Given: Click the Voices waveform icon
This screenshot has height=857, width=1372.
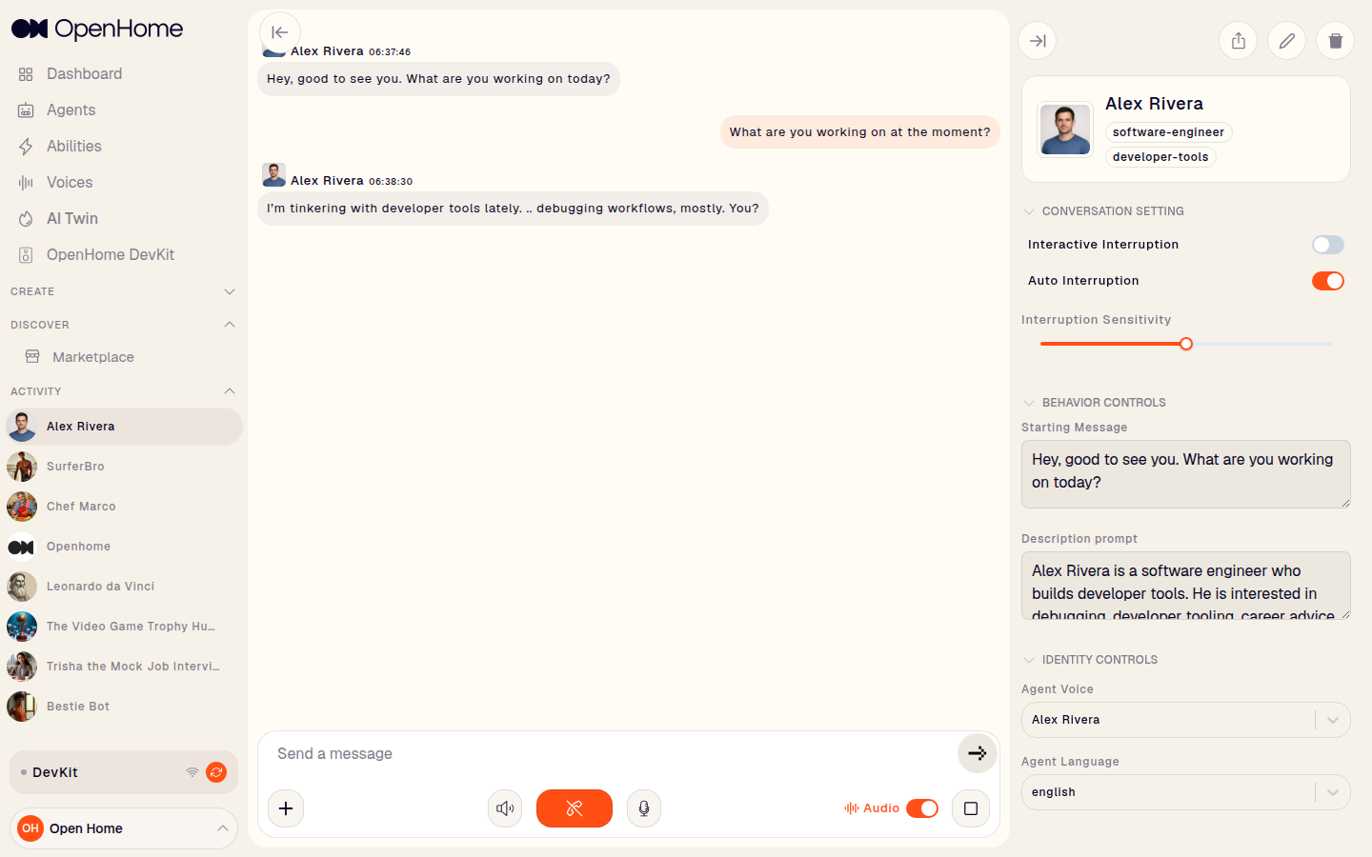Looking at the screenshot, I should [26, 183].
